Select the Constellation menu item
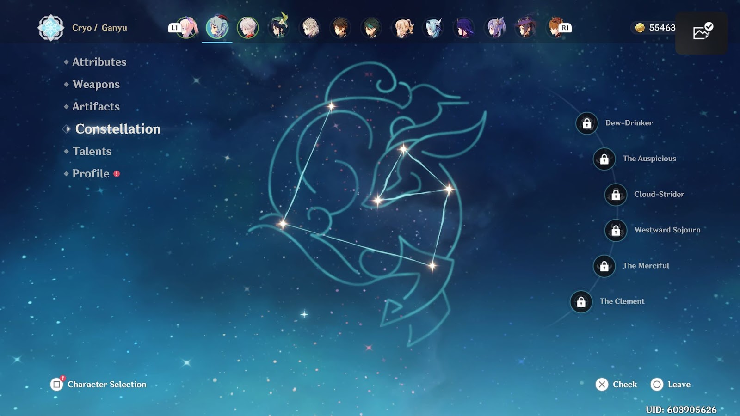Screen dimensions: 740x416 (118, 129)
